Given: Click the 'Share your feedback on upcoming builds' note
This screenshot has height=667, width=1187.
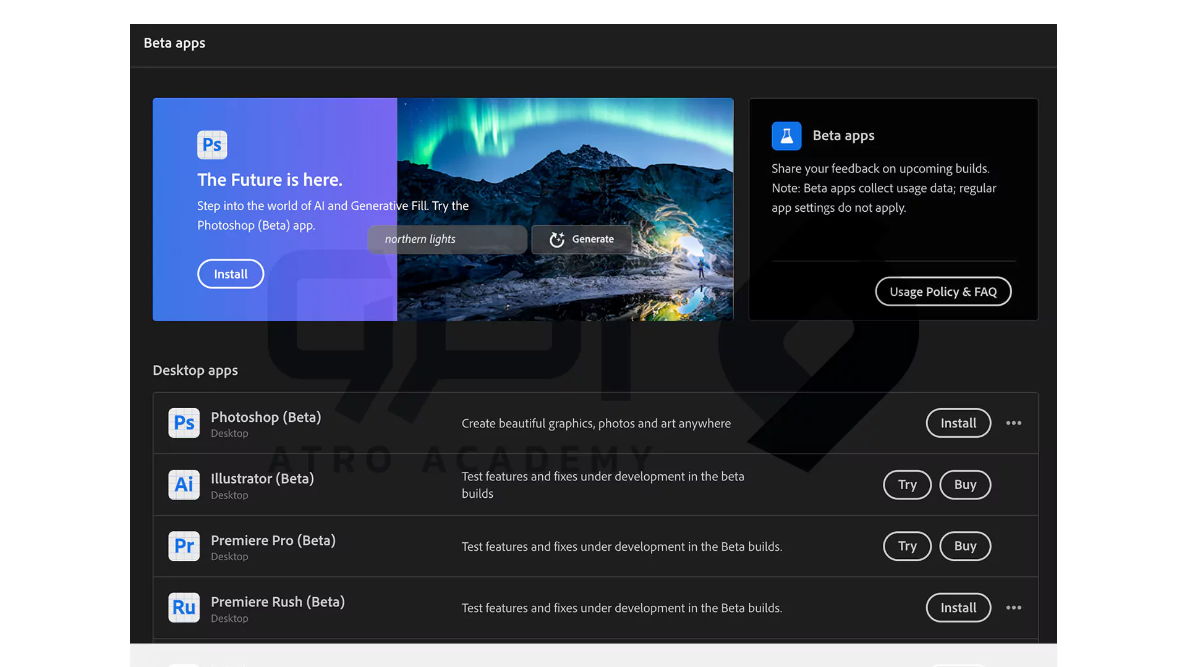Looking at the screenshot, I should 884,188.
